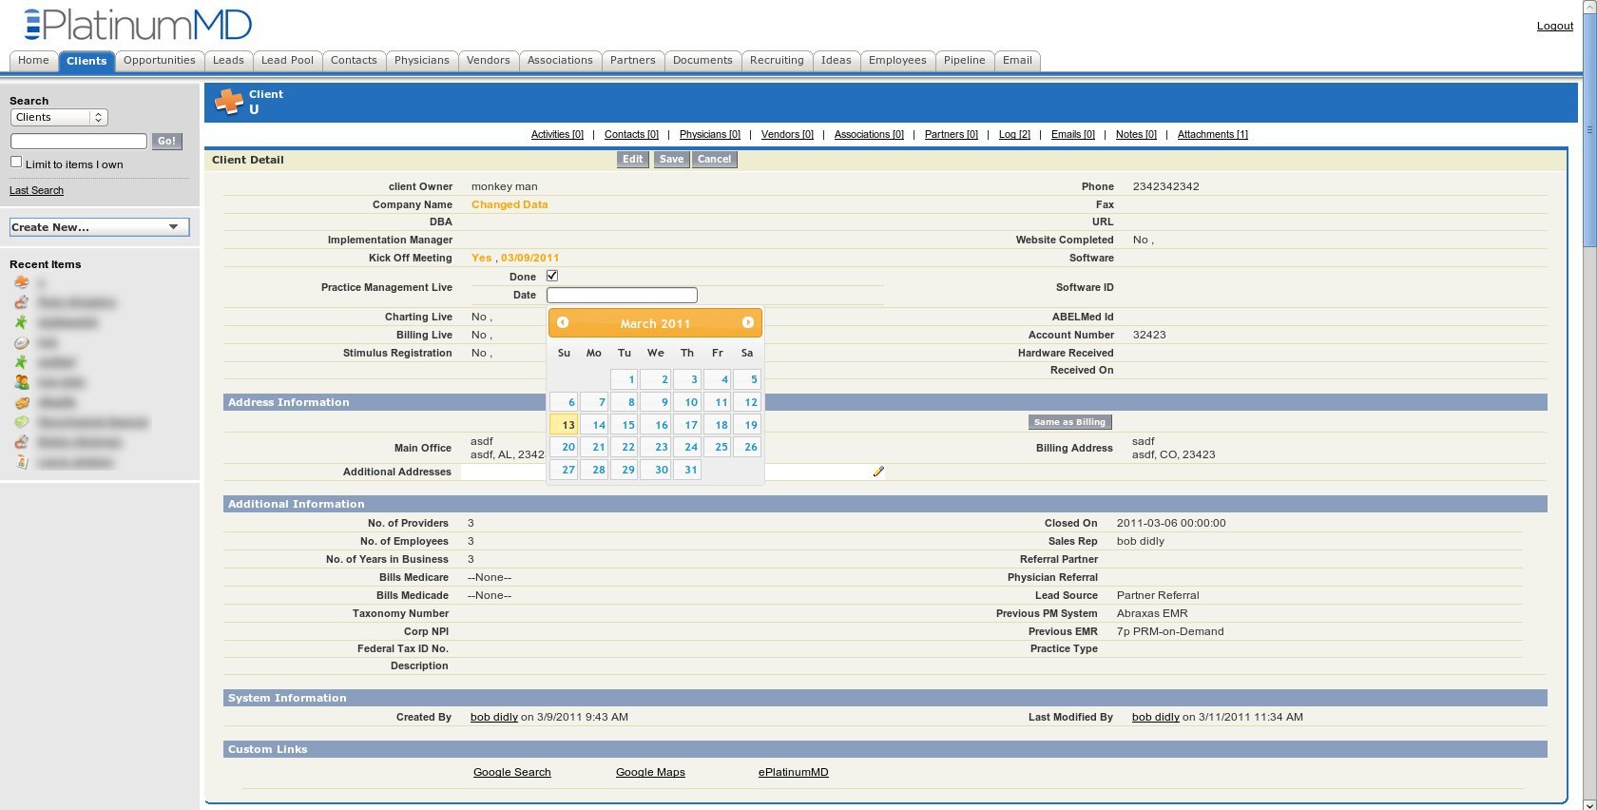Click the PlatinumMD logo

coord(138,24)
